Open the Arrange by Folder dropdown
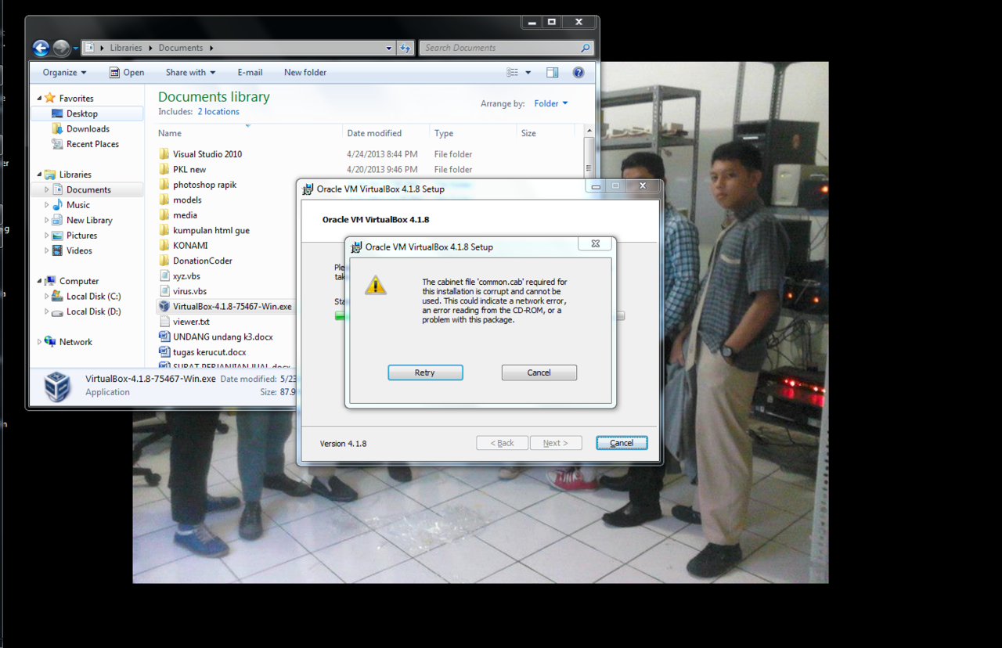The height and width of the screenshot is (648, 1002). pyautogui.click(x=551, y=103)
